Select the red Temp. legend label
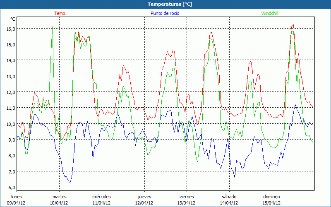 (60, 13)
